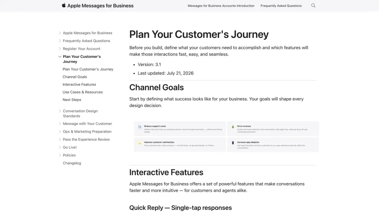Expand Message with Your Customer chevron

60,124
